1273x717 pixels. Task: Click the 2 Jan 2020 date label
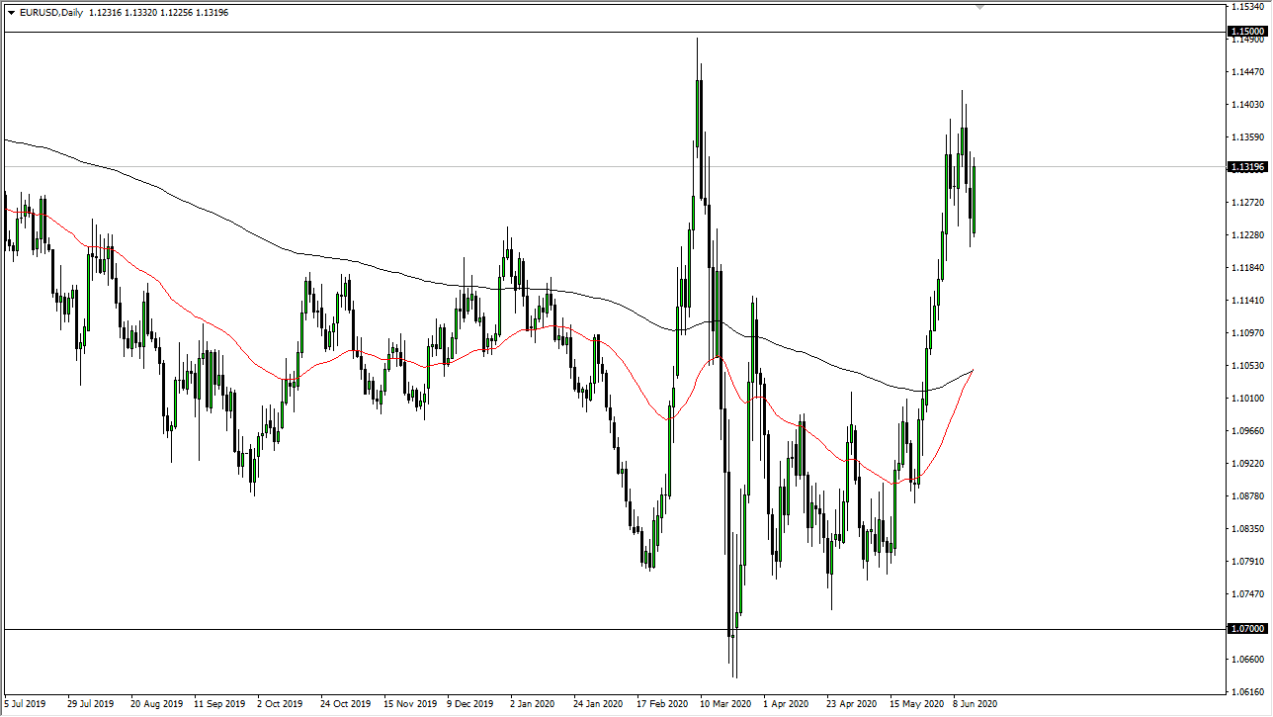[x=534, y=704]
